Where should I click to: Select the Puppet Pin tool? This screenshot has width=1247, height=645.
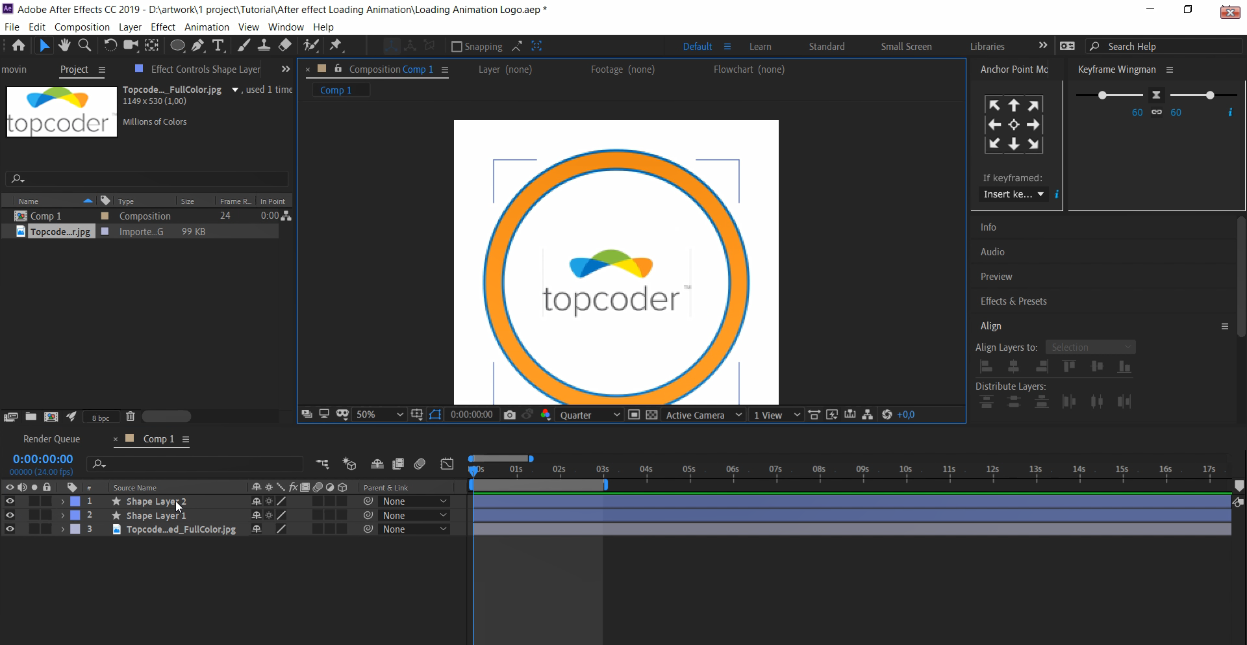(336, 45)
